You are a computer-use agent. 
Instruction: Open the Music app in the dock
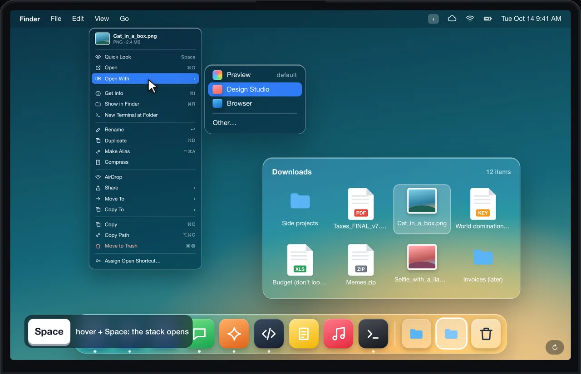(339, 334)
